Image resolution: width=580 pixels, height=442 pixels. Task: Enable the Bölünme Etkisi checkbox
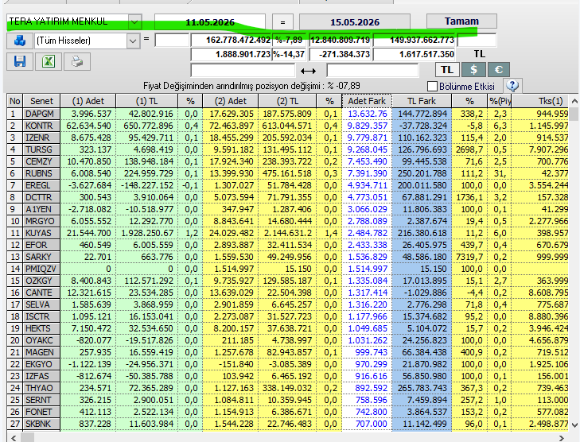click(432, 86)
